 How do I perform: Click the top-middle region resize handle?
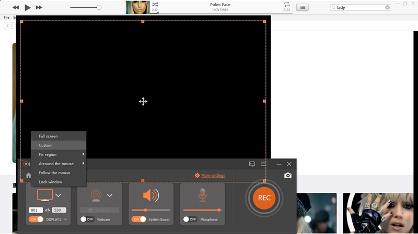[x=143, y=21]
